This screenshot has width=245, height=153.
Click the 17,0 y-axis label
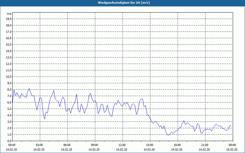pyautogui.click(x=9, y=32)
